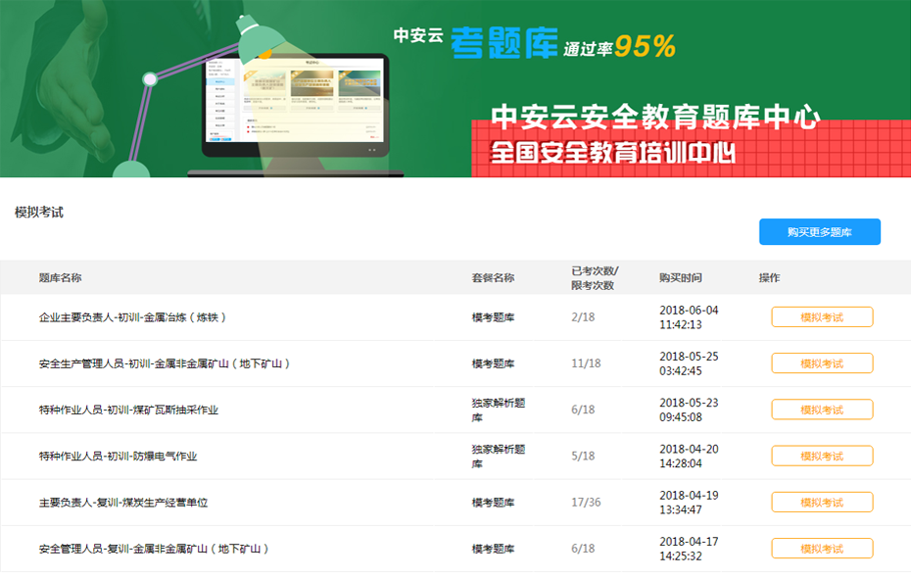Click the 2/18 exam count value

point(583,317)
